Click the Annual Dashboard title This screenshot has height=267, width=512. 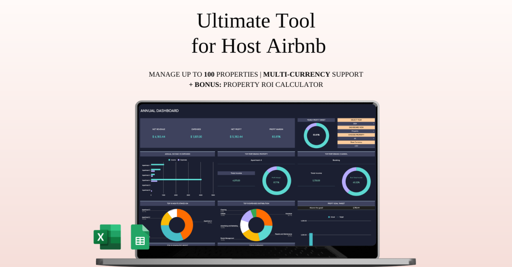point(160,111)
